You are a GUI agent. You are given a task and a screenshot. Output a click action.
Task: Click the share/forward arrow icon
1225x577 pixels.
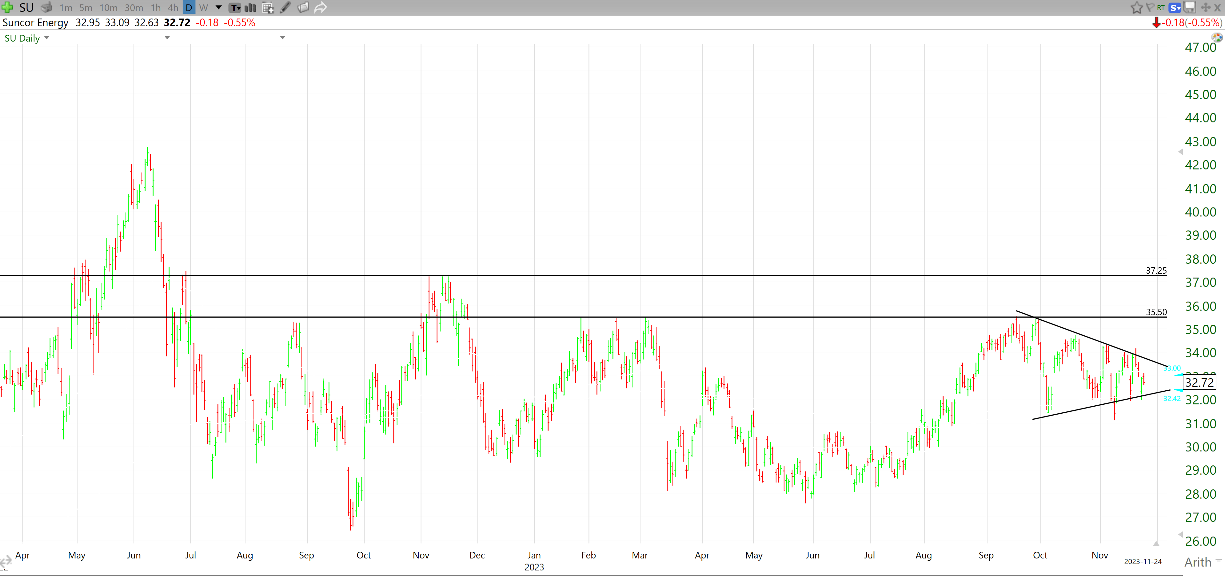click(x=321, y=8)
